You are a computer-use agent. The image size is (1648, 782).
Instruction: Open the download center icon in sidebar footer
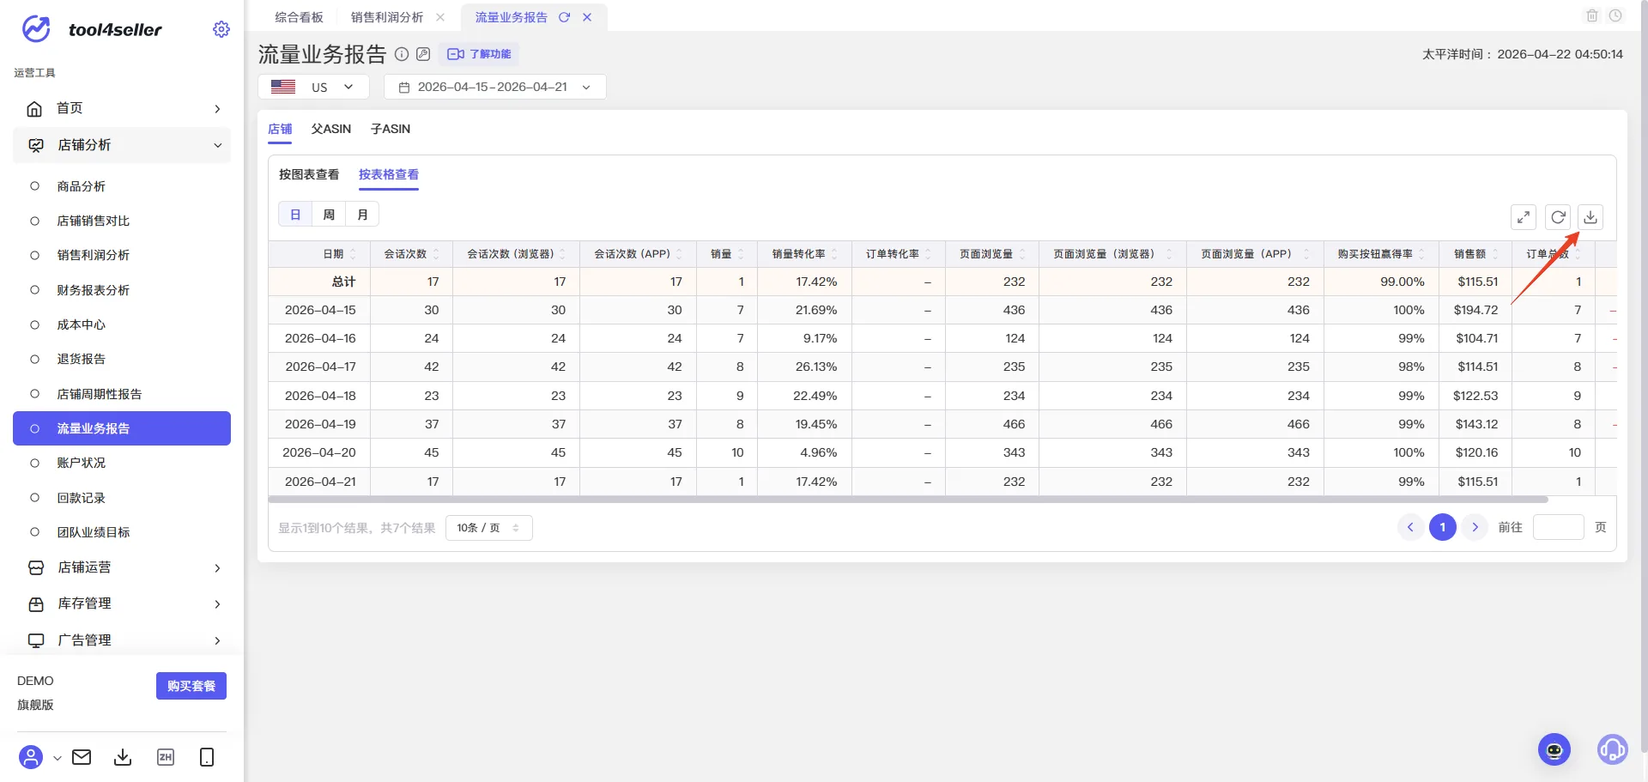123,757
